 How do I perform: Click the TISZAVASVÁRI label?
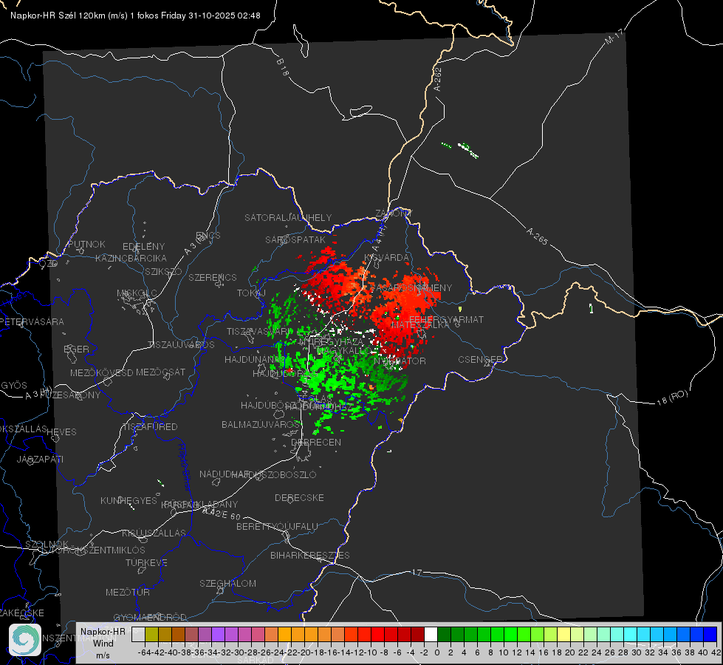coord(259,332)
